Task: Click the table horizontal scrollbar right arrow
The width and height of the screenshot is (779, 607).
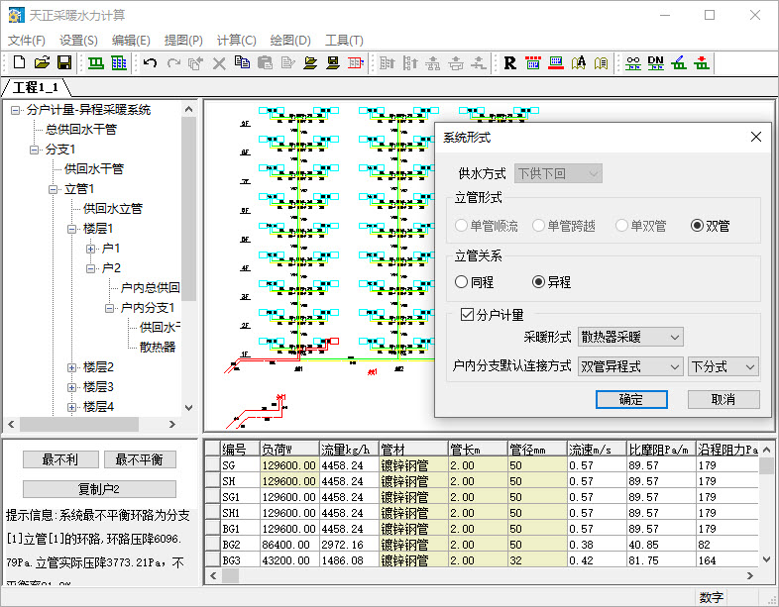Action: [x=749, y=575]
